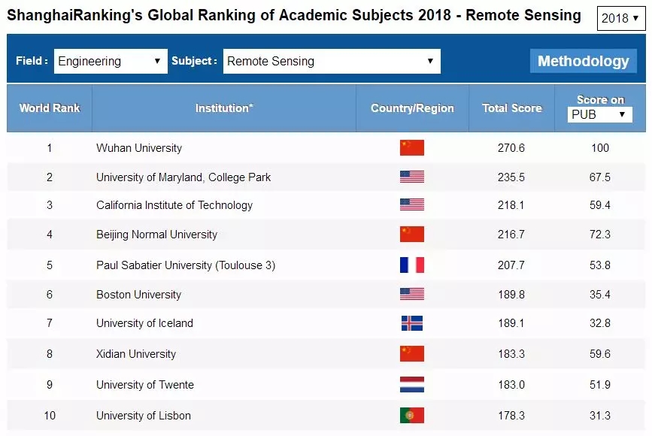This screenshot has height=436, width=652.
Task: Click Netherlands flag for University of Twente
Action: pyautogui.click(x=411, y=384)
